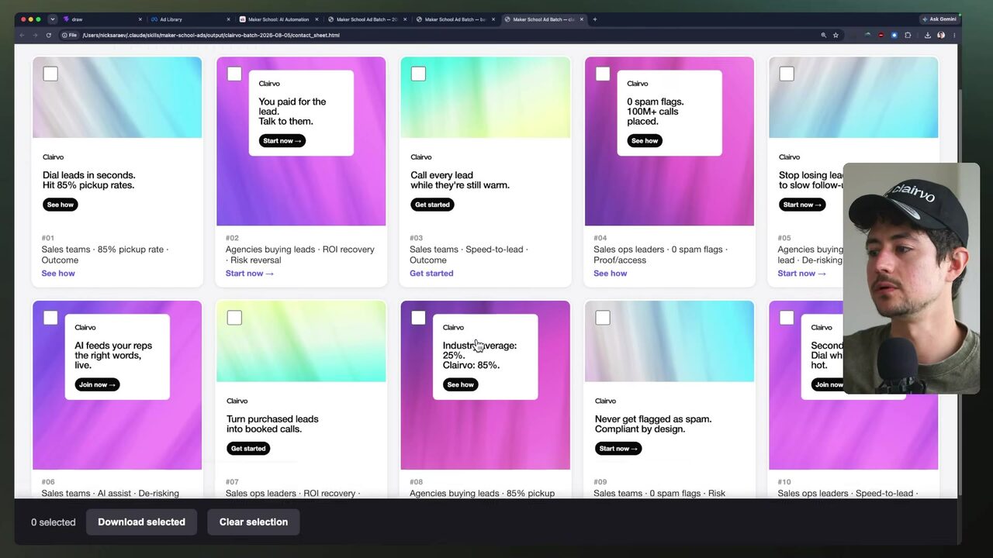
Task: Close the draw tab
Action: pyautogui.click(x=140, y=19)
